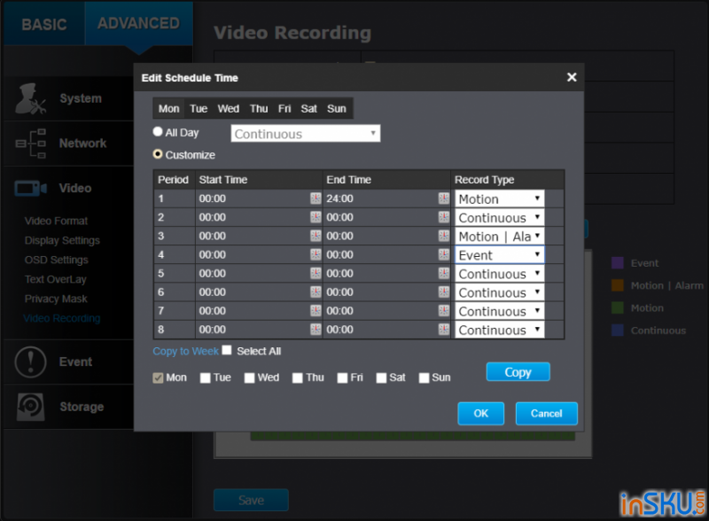Open time picker for period 4 start time
Viewport: 709px width, 521px height.
pos(316,254)
